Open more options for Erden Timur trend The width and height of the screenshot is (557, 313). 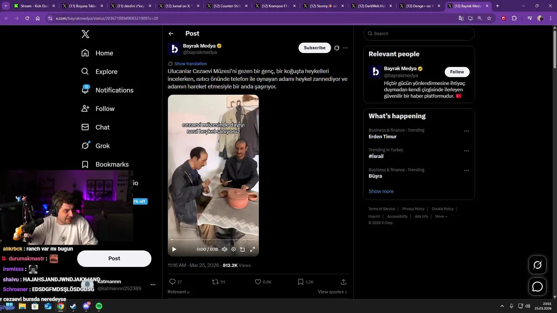pyautogui.click(x=466, y=131)
